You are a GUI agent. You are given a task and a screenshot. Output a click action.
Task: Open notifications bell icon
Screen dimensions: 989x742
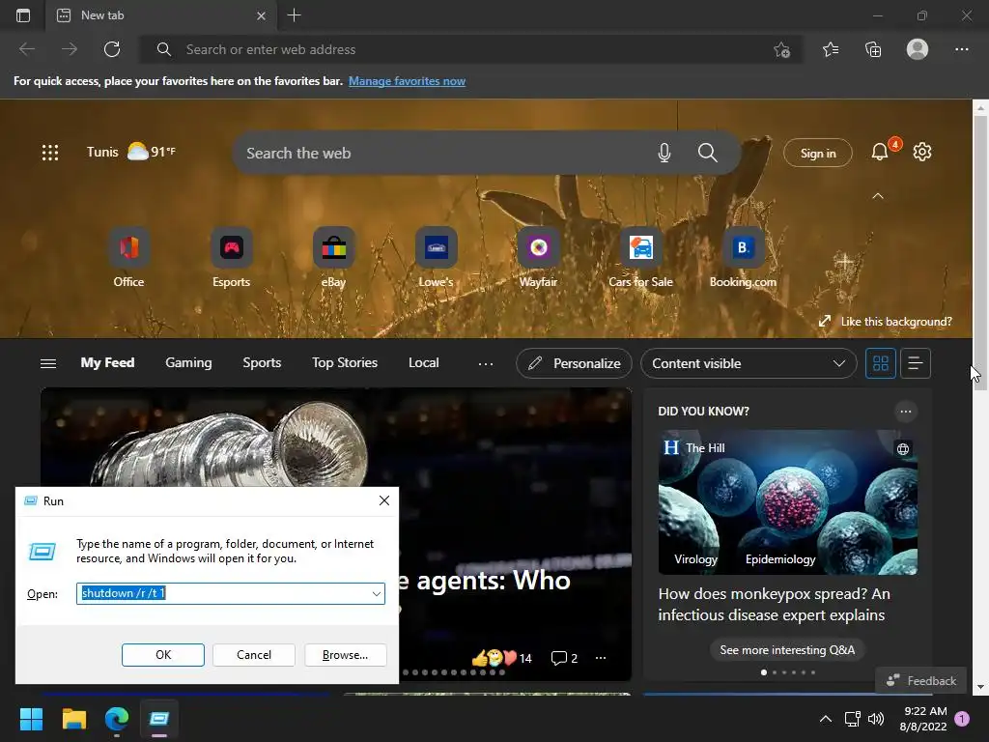click(x=880, y=152)
